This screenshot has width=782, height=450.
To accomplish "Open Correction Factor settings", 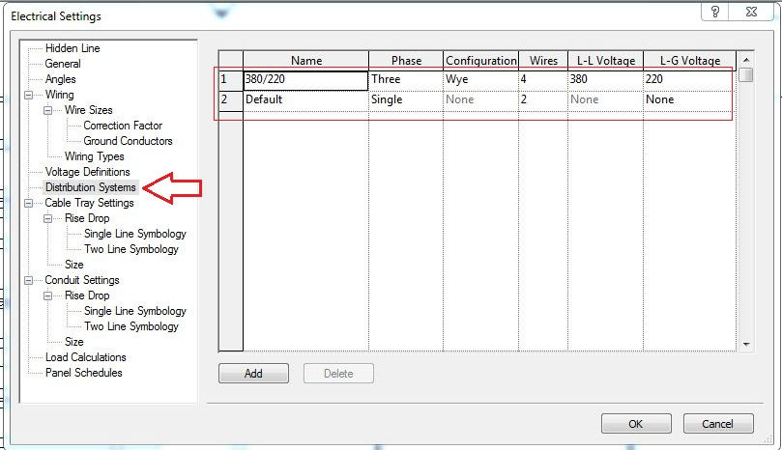I will coord(123,126).
